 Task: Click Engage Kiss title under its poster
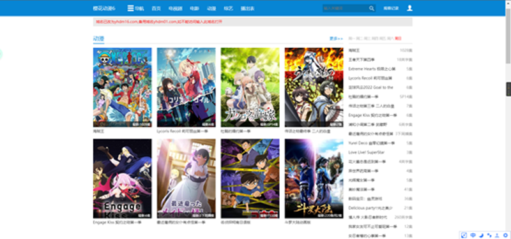[118, 222]
